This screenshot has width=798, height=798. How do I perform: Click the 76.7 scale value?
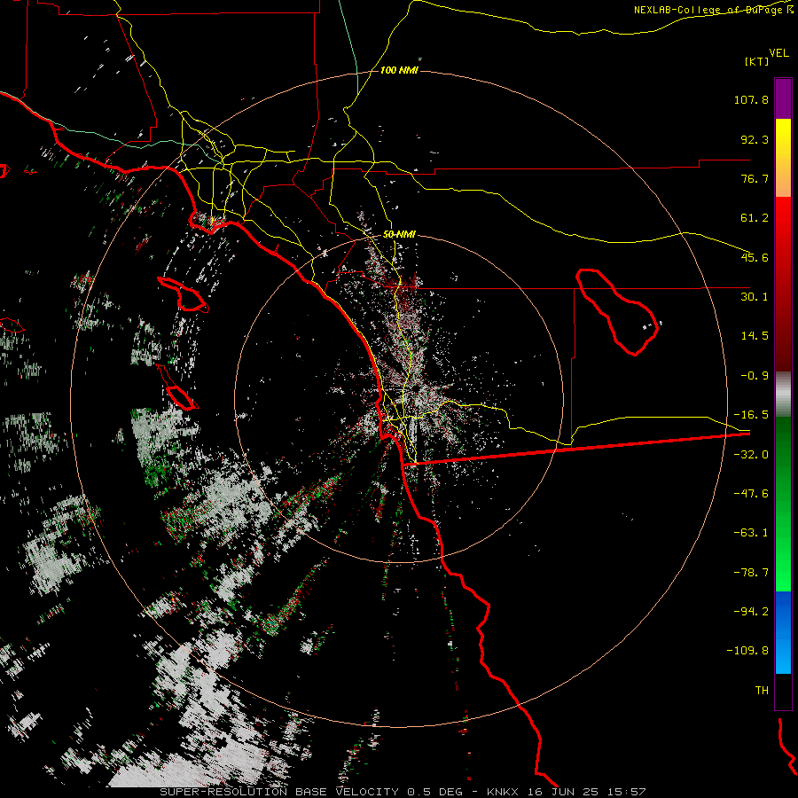click(x=755, y=178)
